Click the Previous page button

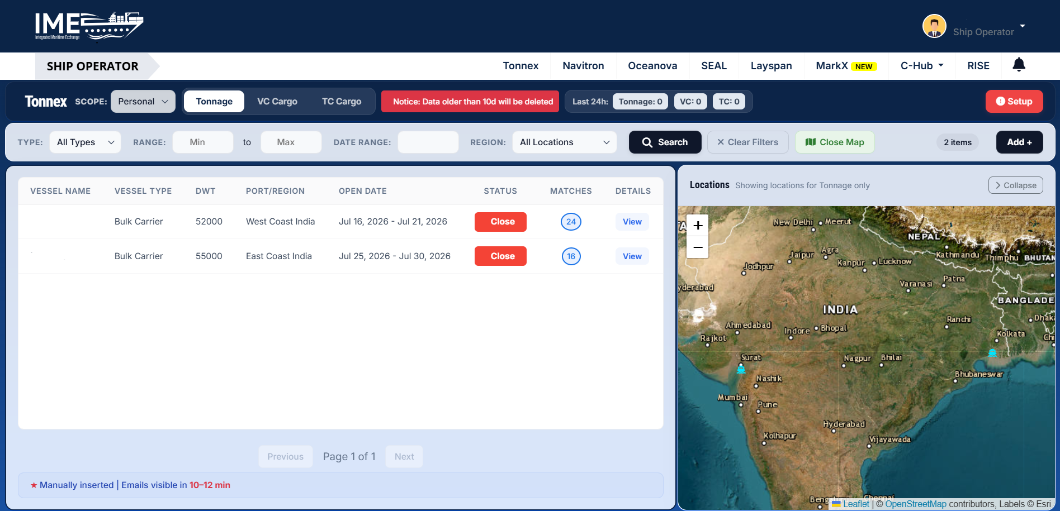pyautogui.click(x=285, y=457)
